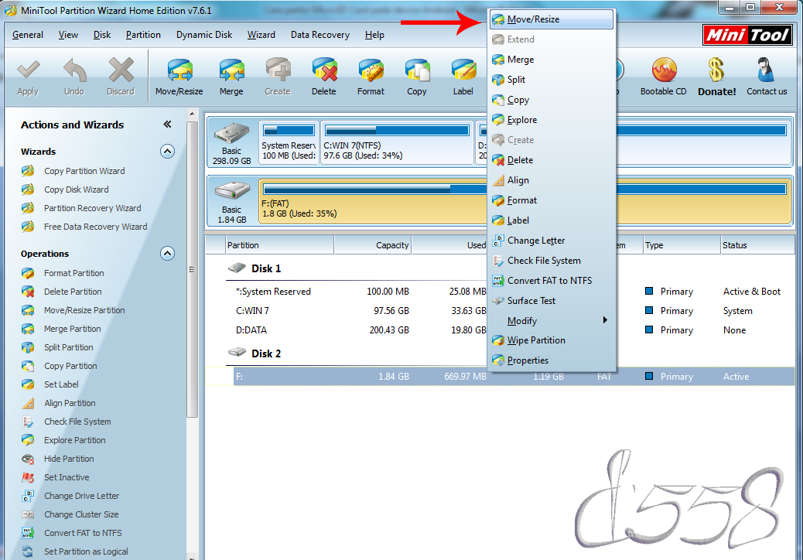Open the Wizard menu

(261, 35)
